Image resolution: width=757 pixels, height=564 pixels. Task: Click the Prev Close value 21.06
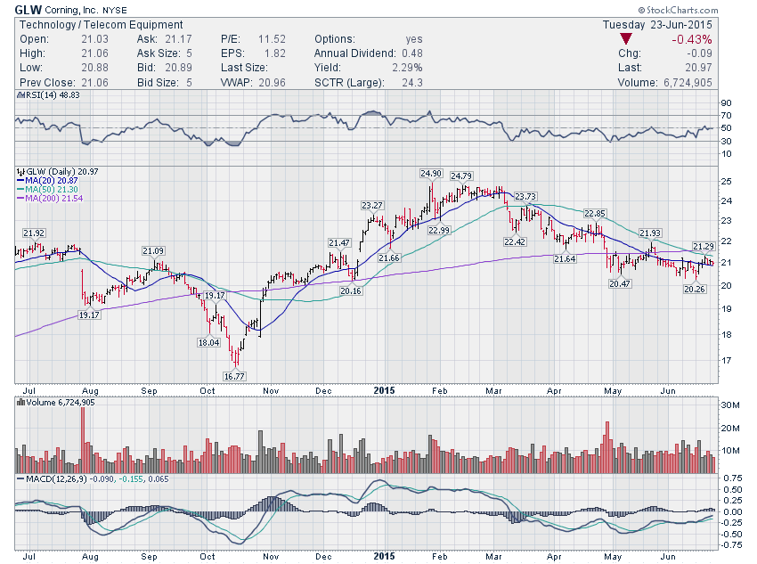[x=94, y=83]
